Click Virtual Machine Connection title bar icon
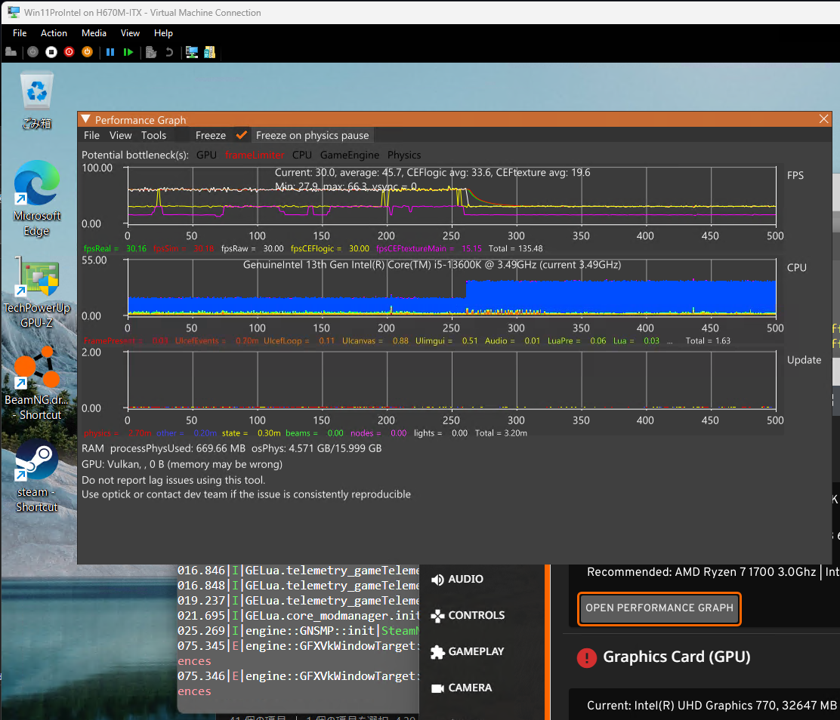The height and width of the screenshot is (720, 840). click(13, 12)
